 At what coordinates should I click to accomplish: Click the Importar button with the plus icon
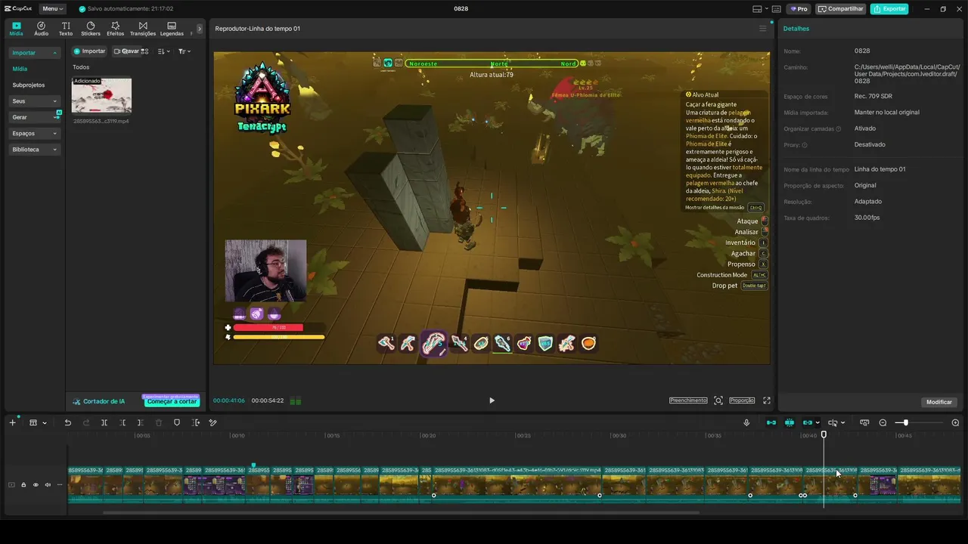pyautogui.click(x=89, y=51)
